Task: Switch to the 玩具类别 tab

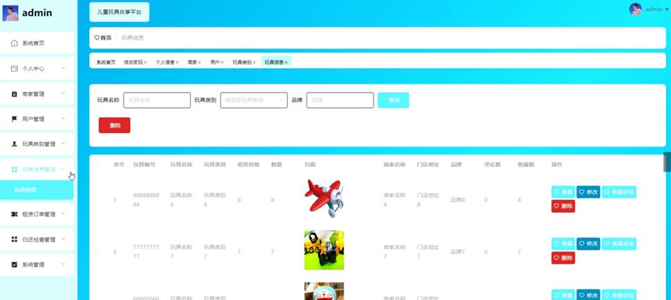Action: [242, 63]
